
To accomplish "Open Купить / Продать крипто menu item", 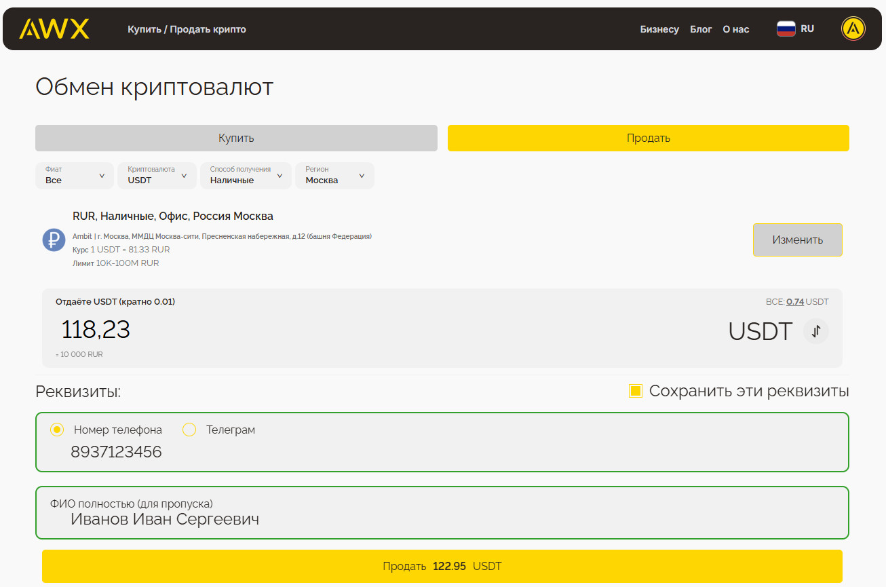I will [187, 29].
